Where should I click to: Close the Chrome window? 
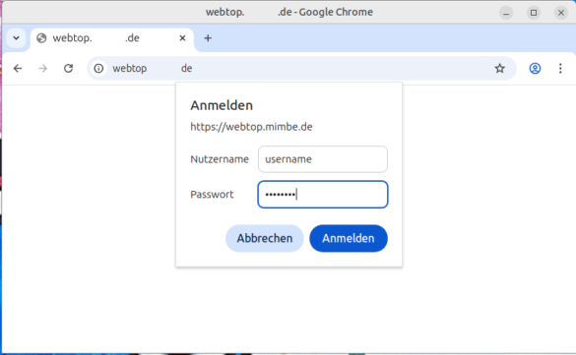tap(561, 13)
